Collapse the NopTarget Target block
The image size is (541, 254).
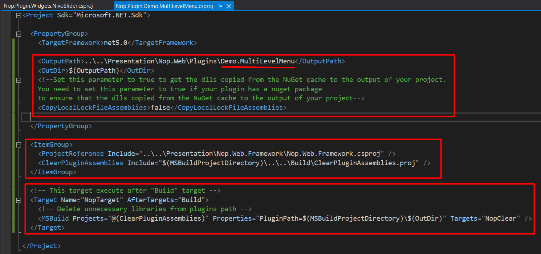click(x=19, y=199)
